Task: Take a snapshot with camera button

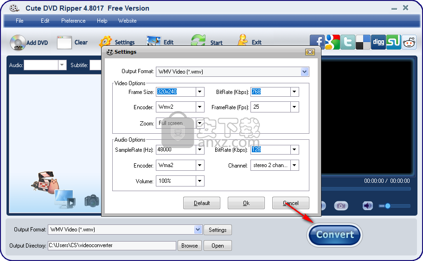Action: (341, 206)
